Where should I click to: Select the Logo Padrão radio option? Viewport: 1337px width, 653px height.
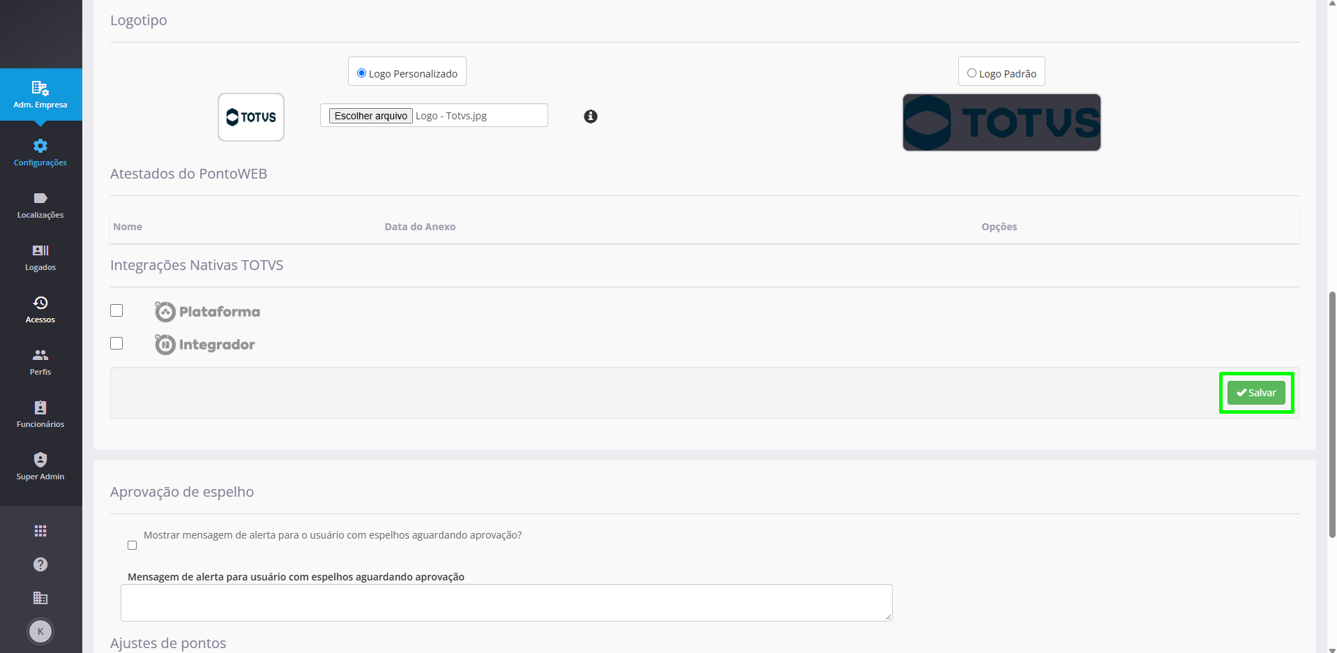pos(972,73)
